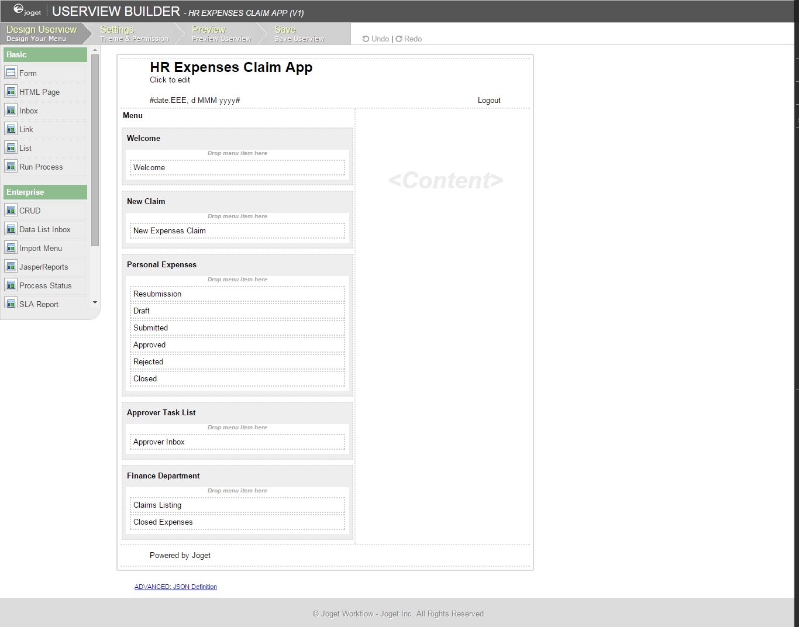Click the Redo button
Screen dimensions: 799x627
pyautogui.click(x=409, y=39)
